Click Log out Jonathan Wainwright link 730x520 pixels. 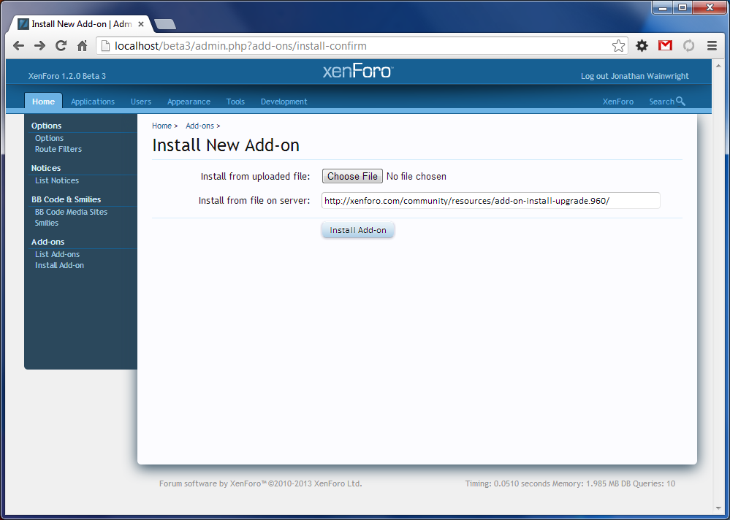(x=634, y=76)
